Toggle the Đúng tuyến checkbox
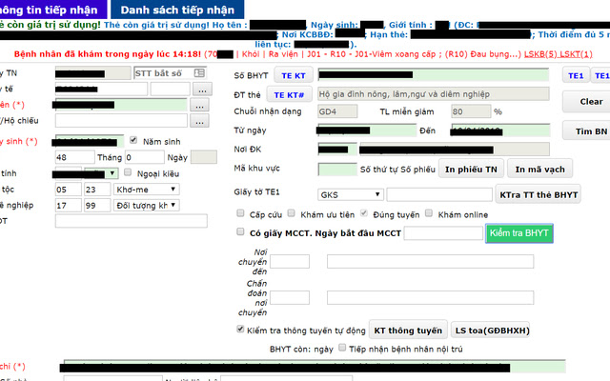Viewport: 610px width, 381px height. click(364, 213)
